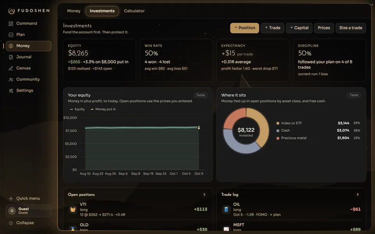Open the Command dashboard icon

11,23
